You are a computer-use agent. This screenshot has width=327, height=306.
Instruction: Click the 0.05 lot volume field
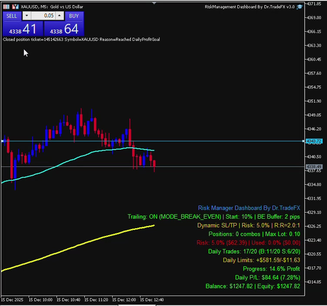[43, 16]
